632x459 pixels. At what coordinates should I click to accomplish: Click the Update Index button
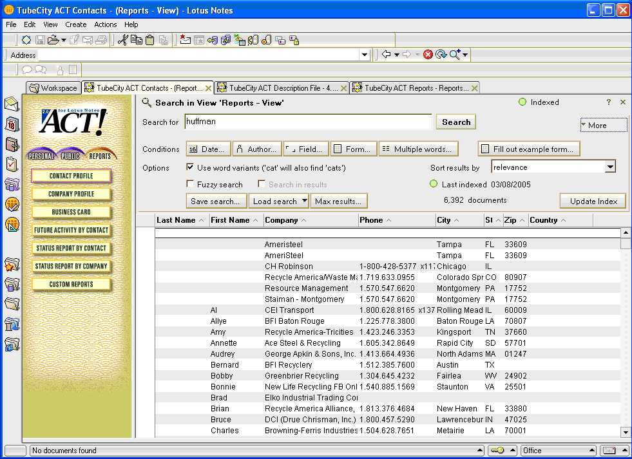pyautogui.click(x=593, y=201)
